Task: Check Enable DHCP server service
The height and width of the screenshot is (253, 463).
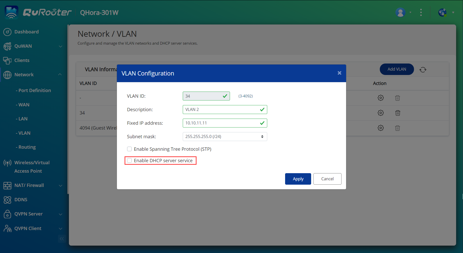Action: [x=130, y=160]
